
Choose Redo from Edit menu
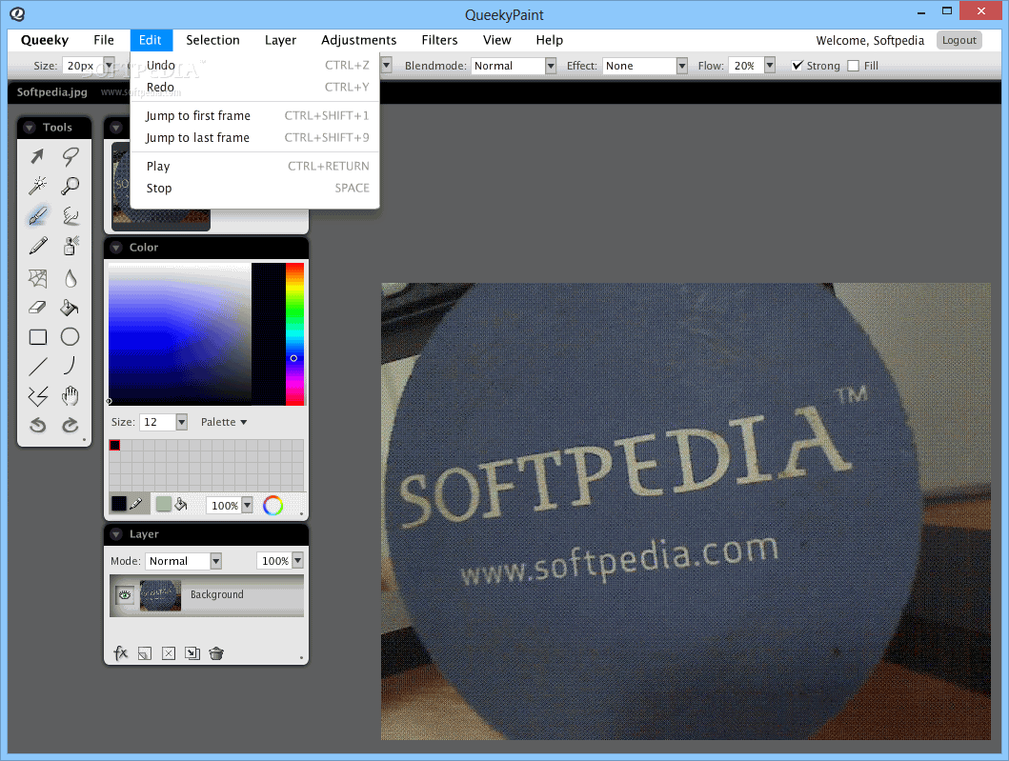tap(254, 88)
